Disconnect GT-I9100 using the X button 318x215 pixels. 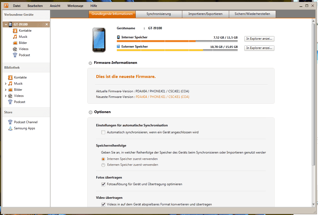[47, 24]
